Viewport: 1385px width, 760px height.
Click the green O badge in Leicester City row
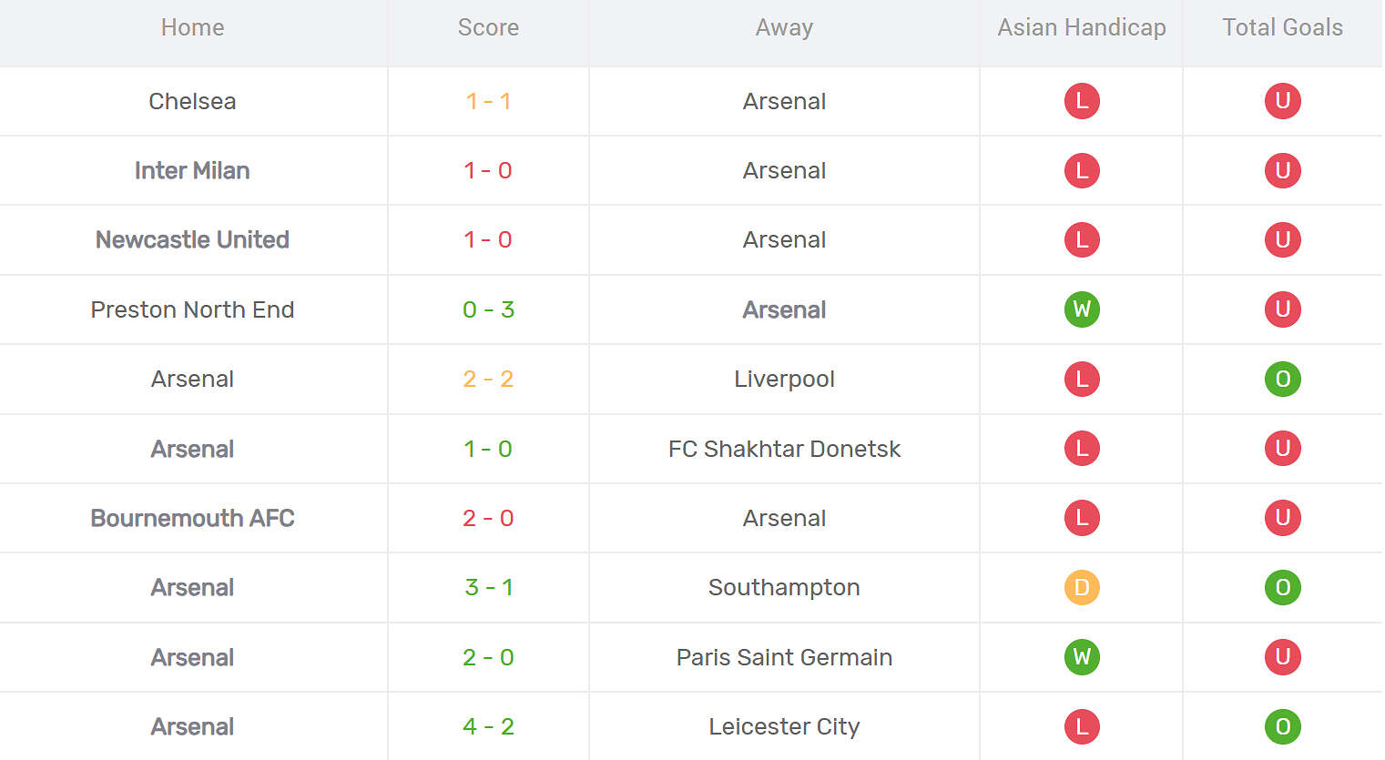(x=1282, y=726)
